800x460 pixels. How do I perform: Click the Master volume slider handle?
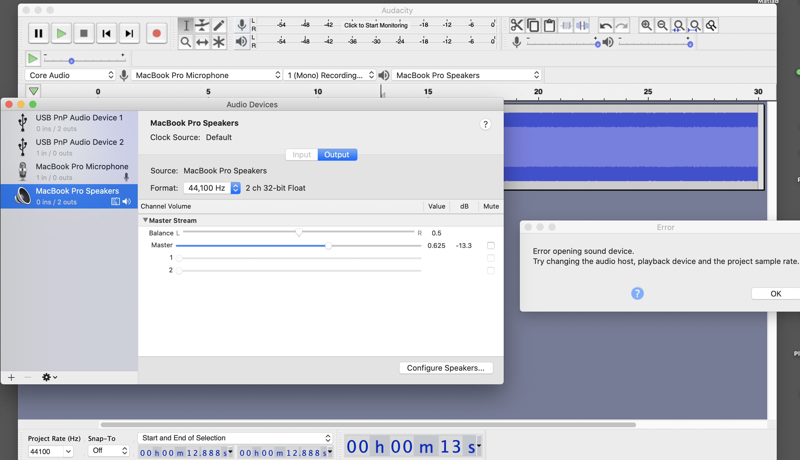(x=328, y=245)
